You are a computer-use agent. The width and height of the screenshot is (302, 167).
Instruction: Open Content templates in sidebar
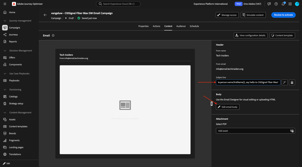coord(18,126)
